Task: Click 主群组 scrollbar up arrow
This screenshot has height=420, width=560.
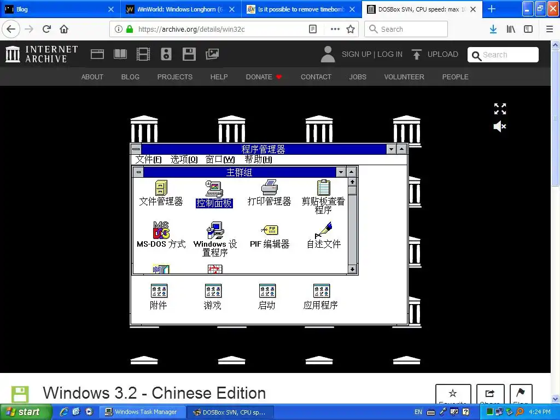Action: coord(352,182)
